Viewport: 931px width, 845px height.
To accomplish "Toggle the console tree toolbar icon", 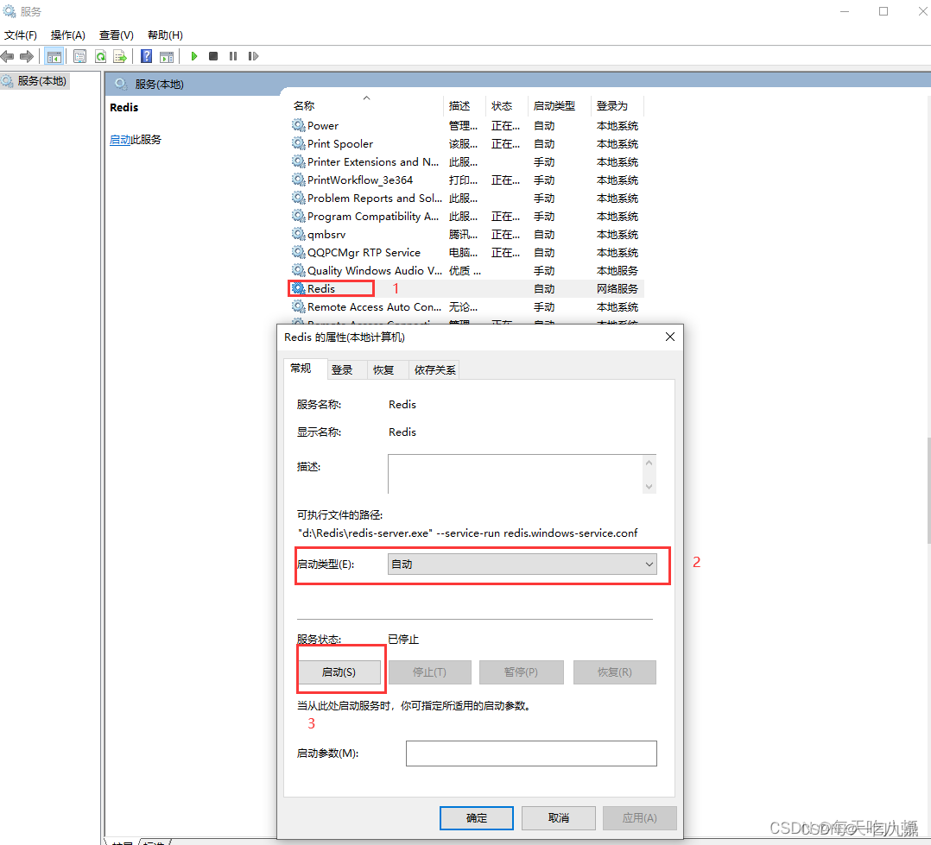I will click(54, 56).
